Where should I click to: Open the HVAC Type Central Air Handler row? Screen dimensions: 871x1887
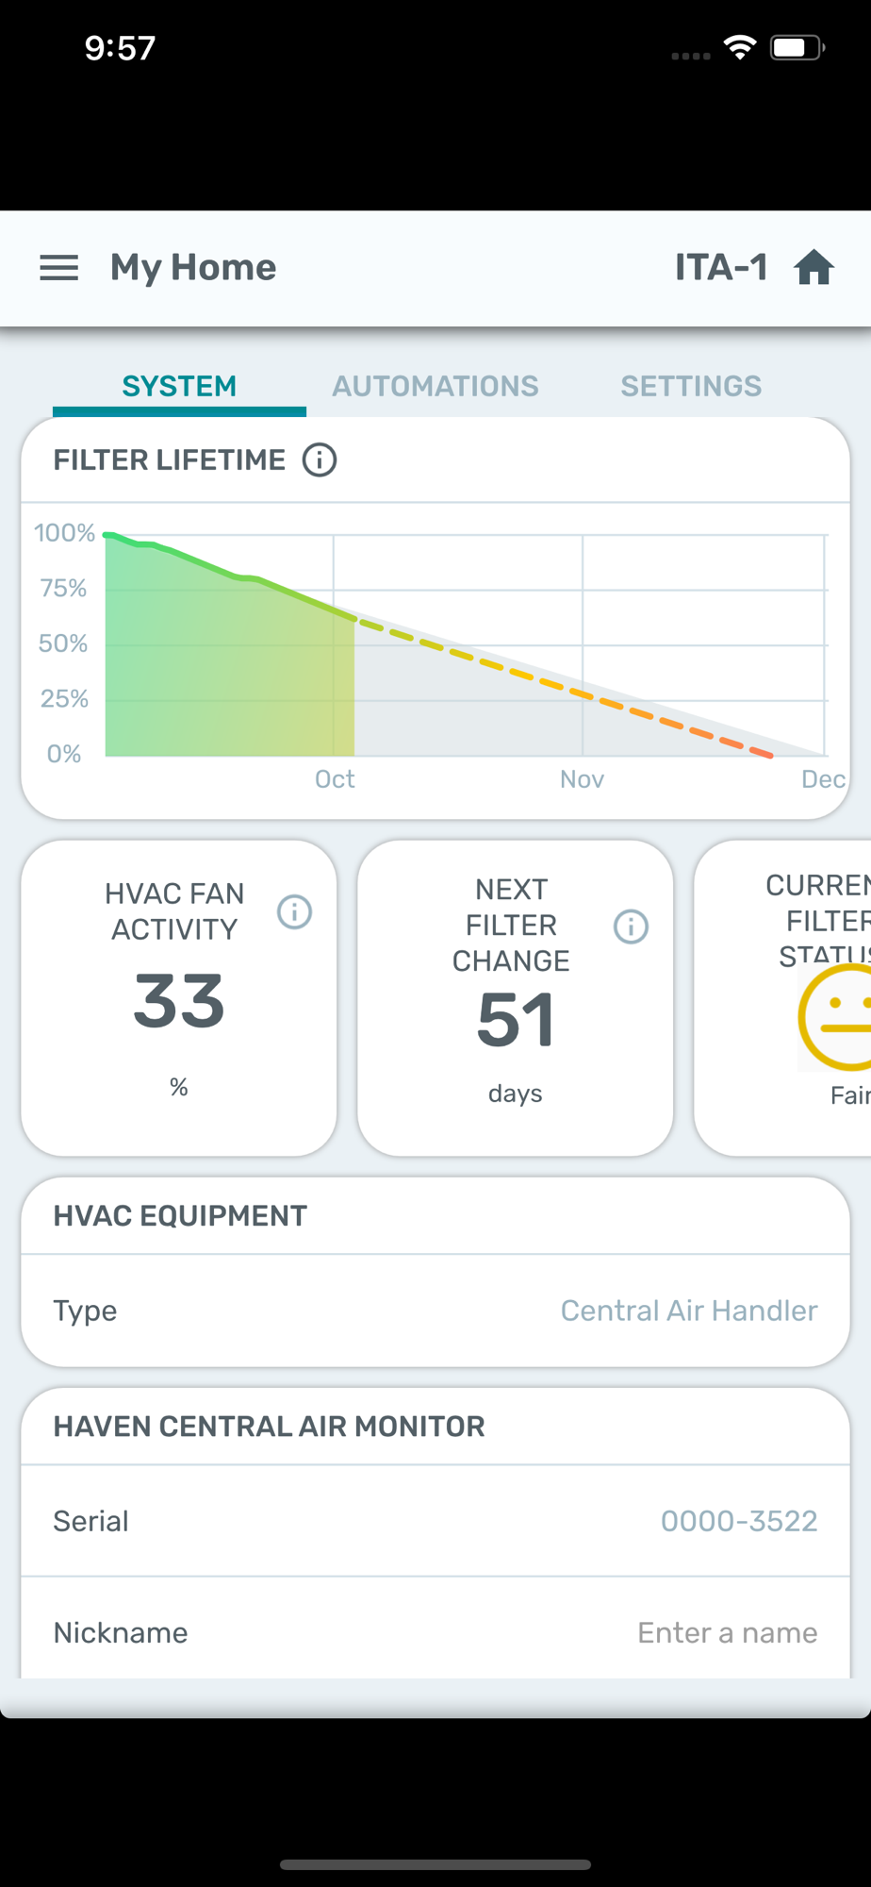tap(435, 1311)
